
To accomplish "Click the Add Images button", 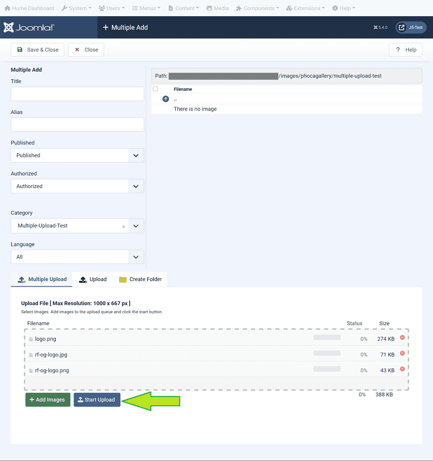I will pos(48,400).
